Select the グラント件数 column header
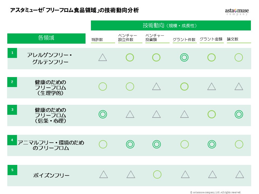Screen dimensions: 259x194 (184, 40)
